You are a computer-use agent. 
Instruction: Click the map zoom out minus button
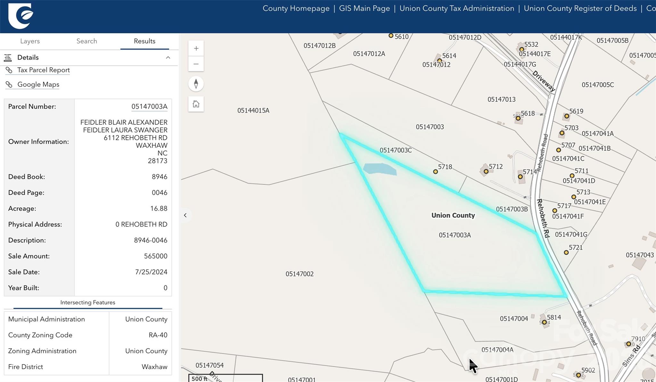click(196, 64)
